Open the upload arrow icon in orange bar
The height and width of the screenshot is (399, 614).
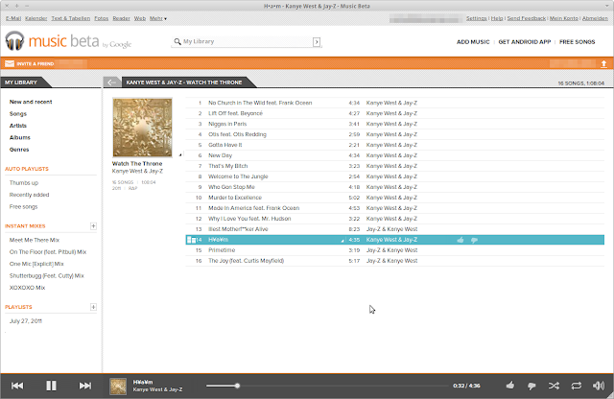point(603,64)
